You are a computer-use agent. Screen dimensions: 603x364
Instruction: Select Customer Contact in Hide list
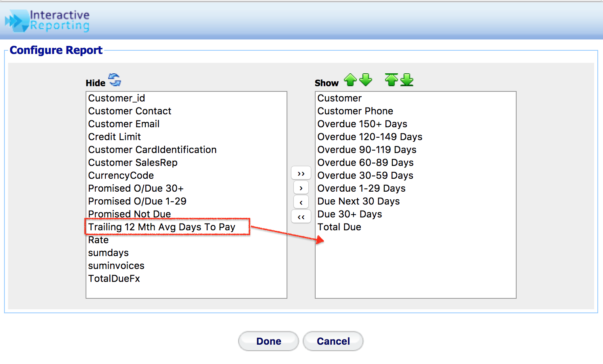click(x=186, y=111)
